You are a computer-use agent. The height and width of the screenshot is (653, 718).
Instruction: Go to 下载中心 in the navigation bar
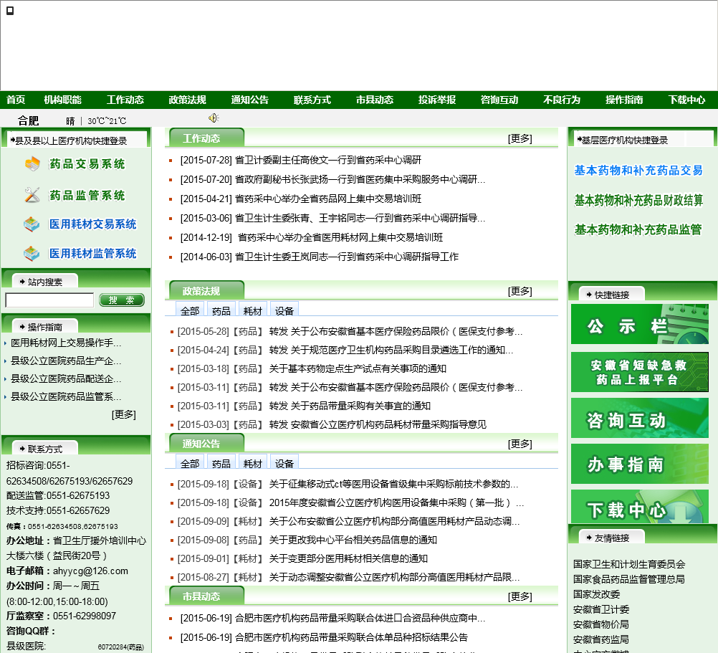pos(686,100)
